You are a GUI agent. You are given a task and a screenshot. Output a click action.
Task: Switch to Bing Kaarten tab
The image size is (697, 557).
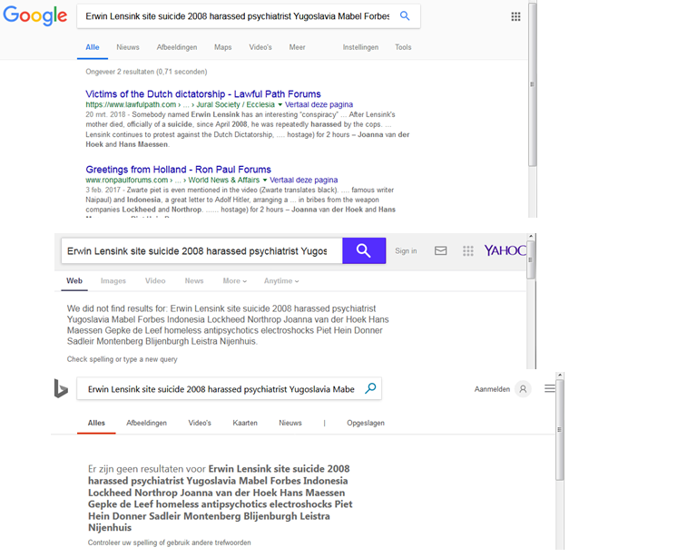tap(245, 423)
